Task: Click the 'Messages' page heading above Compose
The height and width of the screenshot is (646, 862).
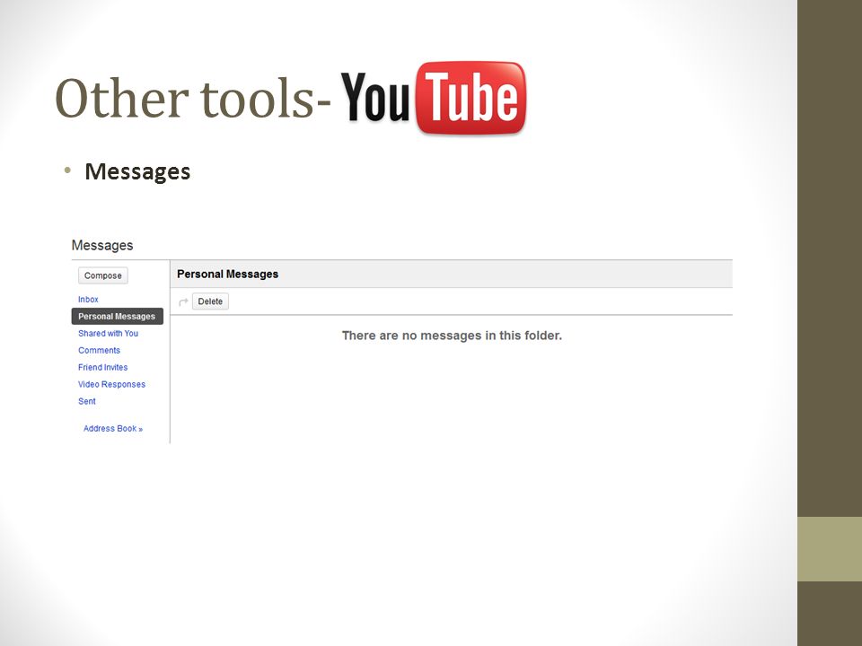Action: (102, 246)
